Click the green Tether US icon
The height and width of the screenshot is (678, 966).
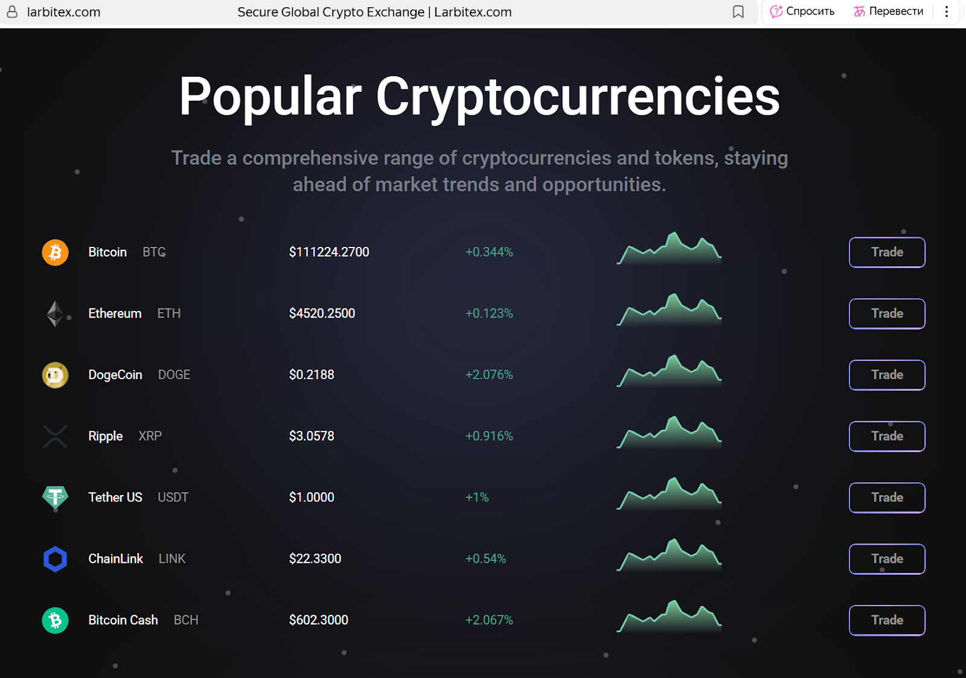point(55,497)
